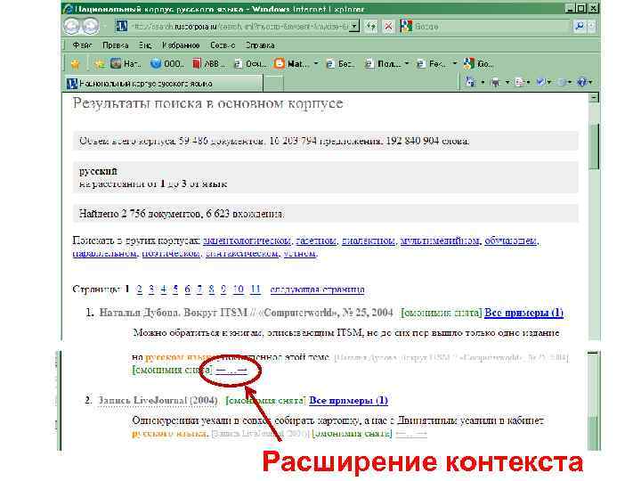Click into the Google search box
Image resolution: width=641 pixels, height=481 pixels.
click(x=491, y=26)
